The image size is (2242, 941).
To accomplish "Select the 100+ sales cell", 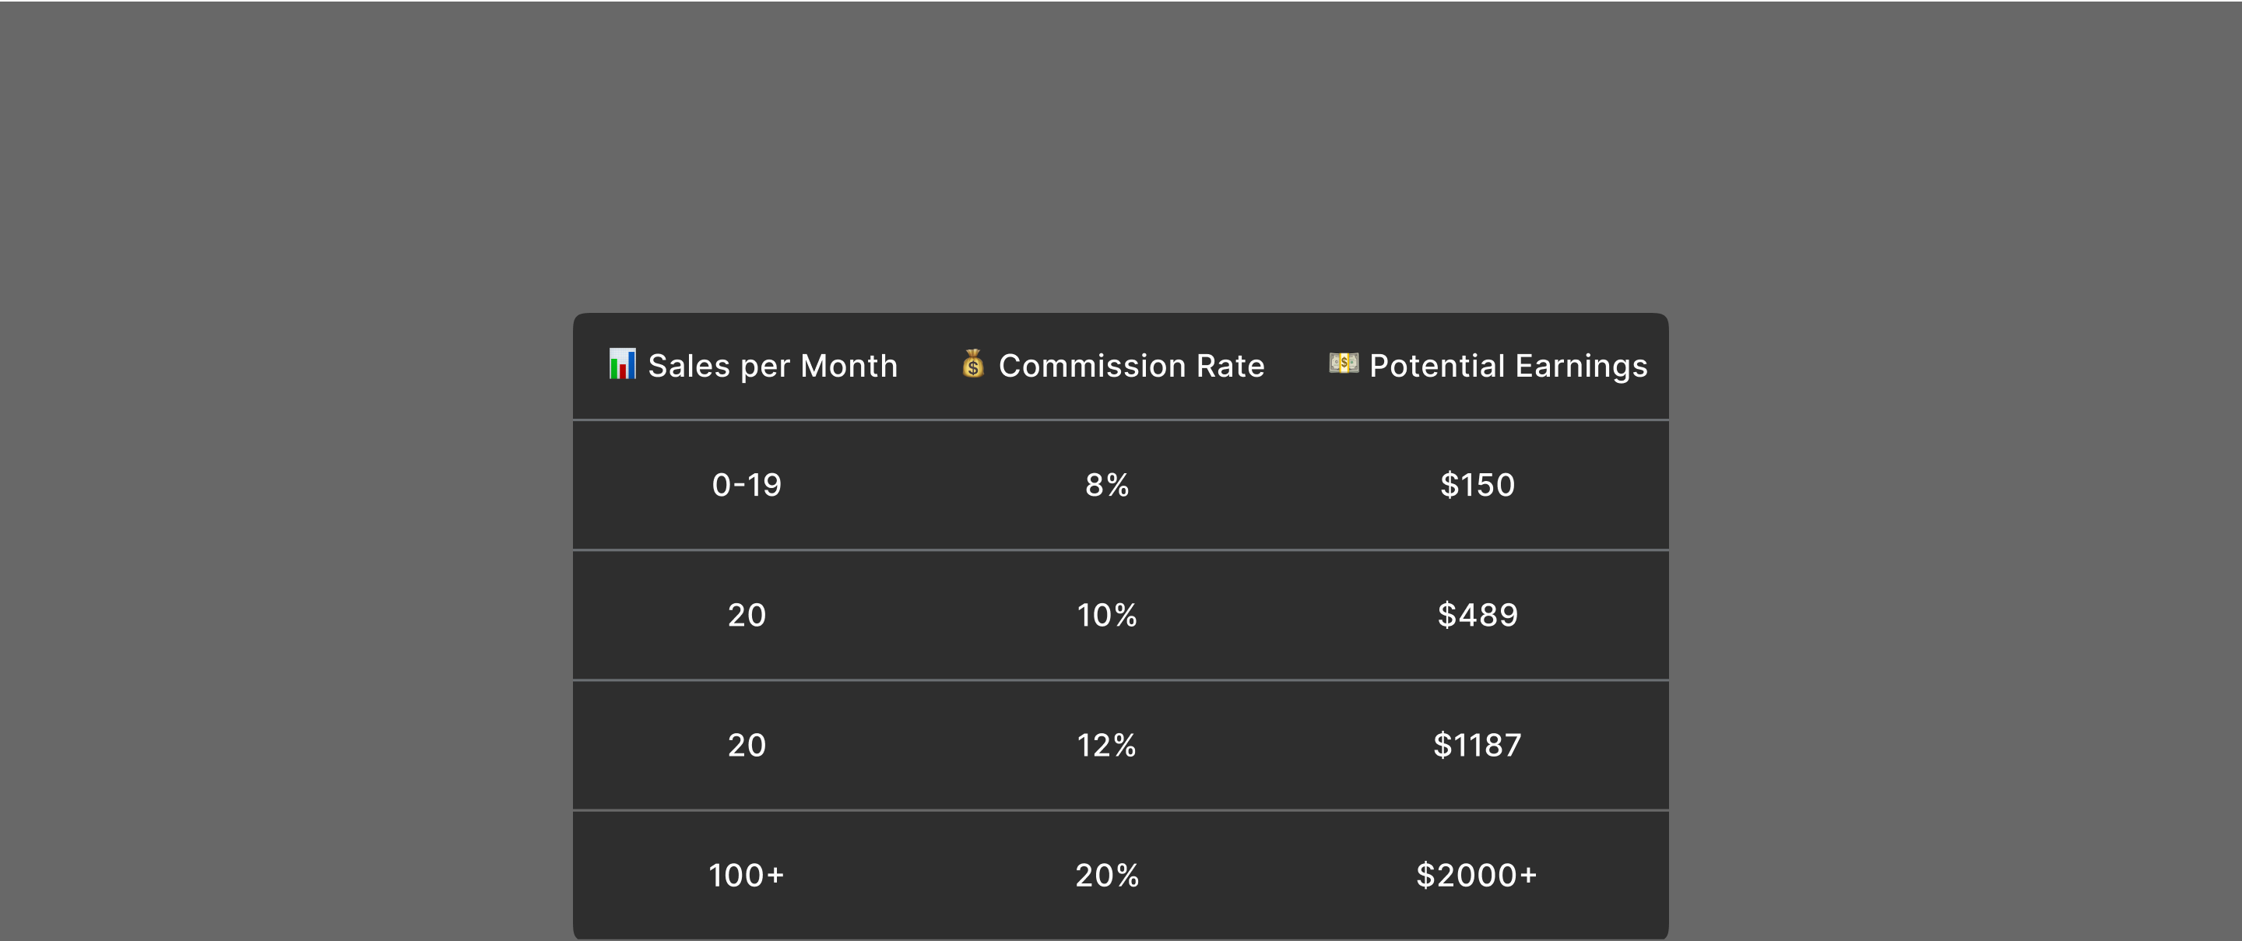I will [x=747, y=876].
